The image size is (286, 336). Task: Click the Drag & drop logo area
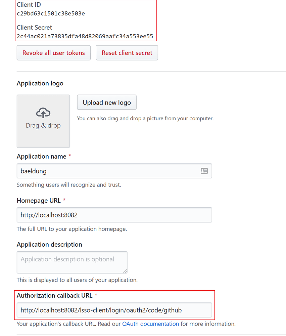pyautogui.click(x=43, y=121)
